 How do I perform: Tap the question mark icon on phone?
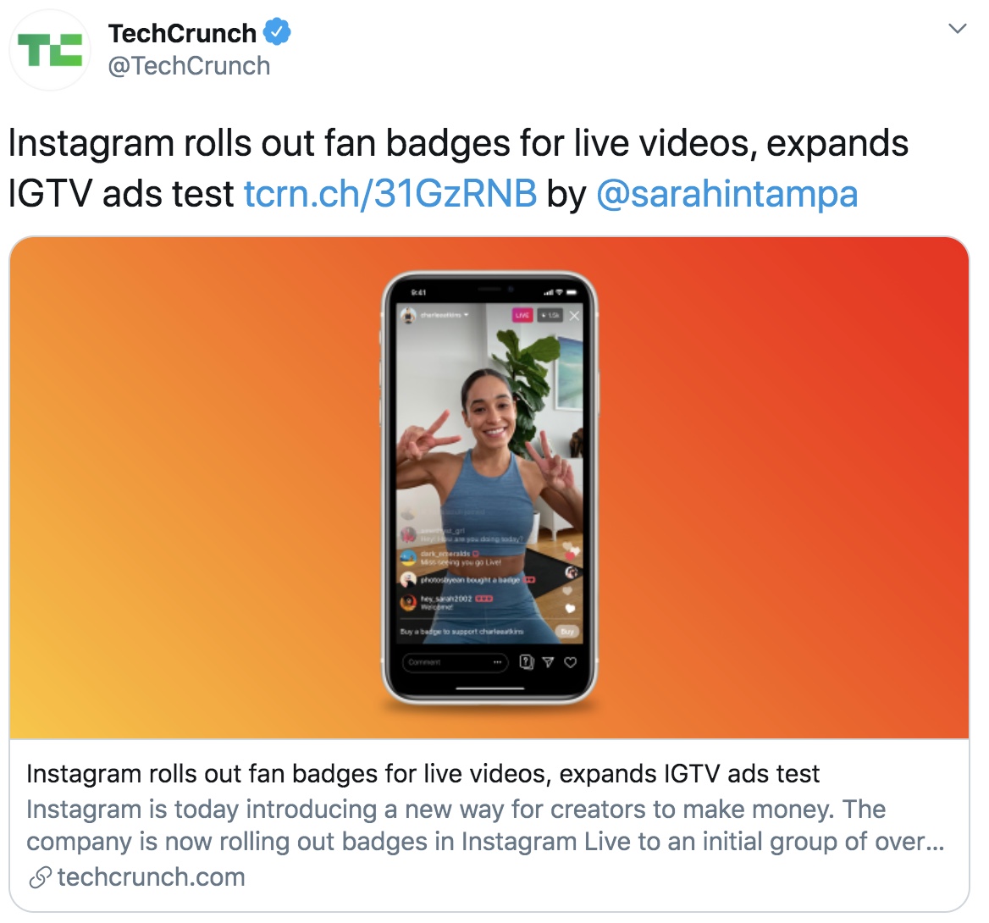coord(526,662)
